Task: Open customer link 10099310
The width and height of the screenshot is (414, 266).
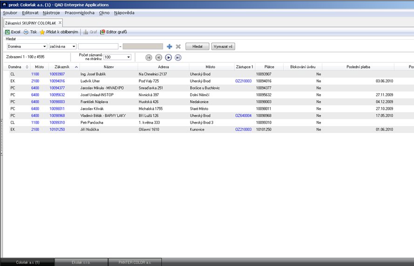Action: tap(57, 122)
